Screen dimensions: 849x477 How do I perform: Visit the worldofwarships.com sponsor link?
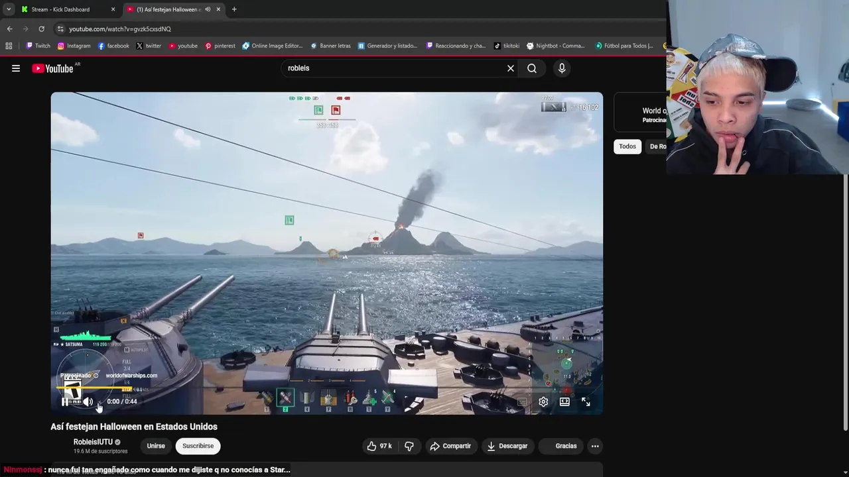[131, 376]
